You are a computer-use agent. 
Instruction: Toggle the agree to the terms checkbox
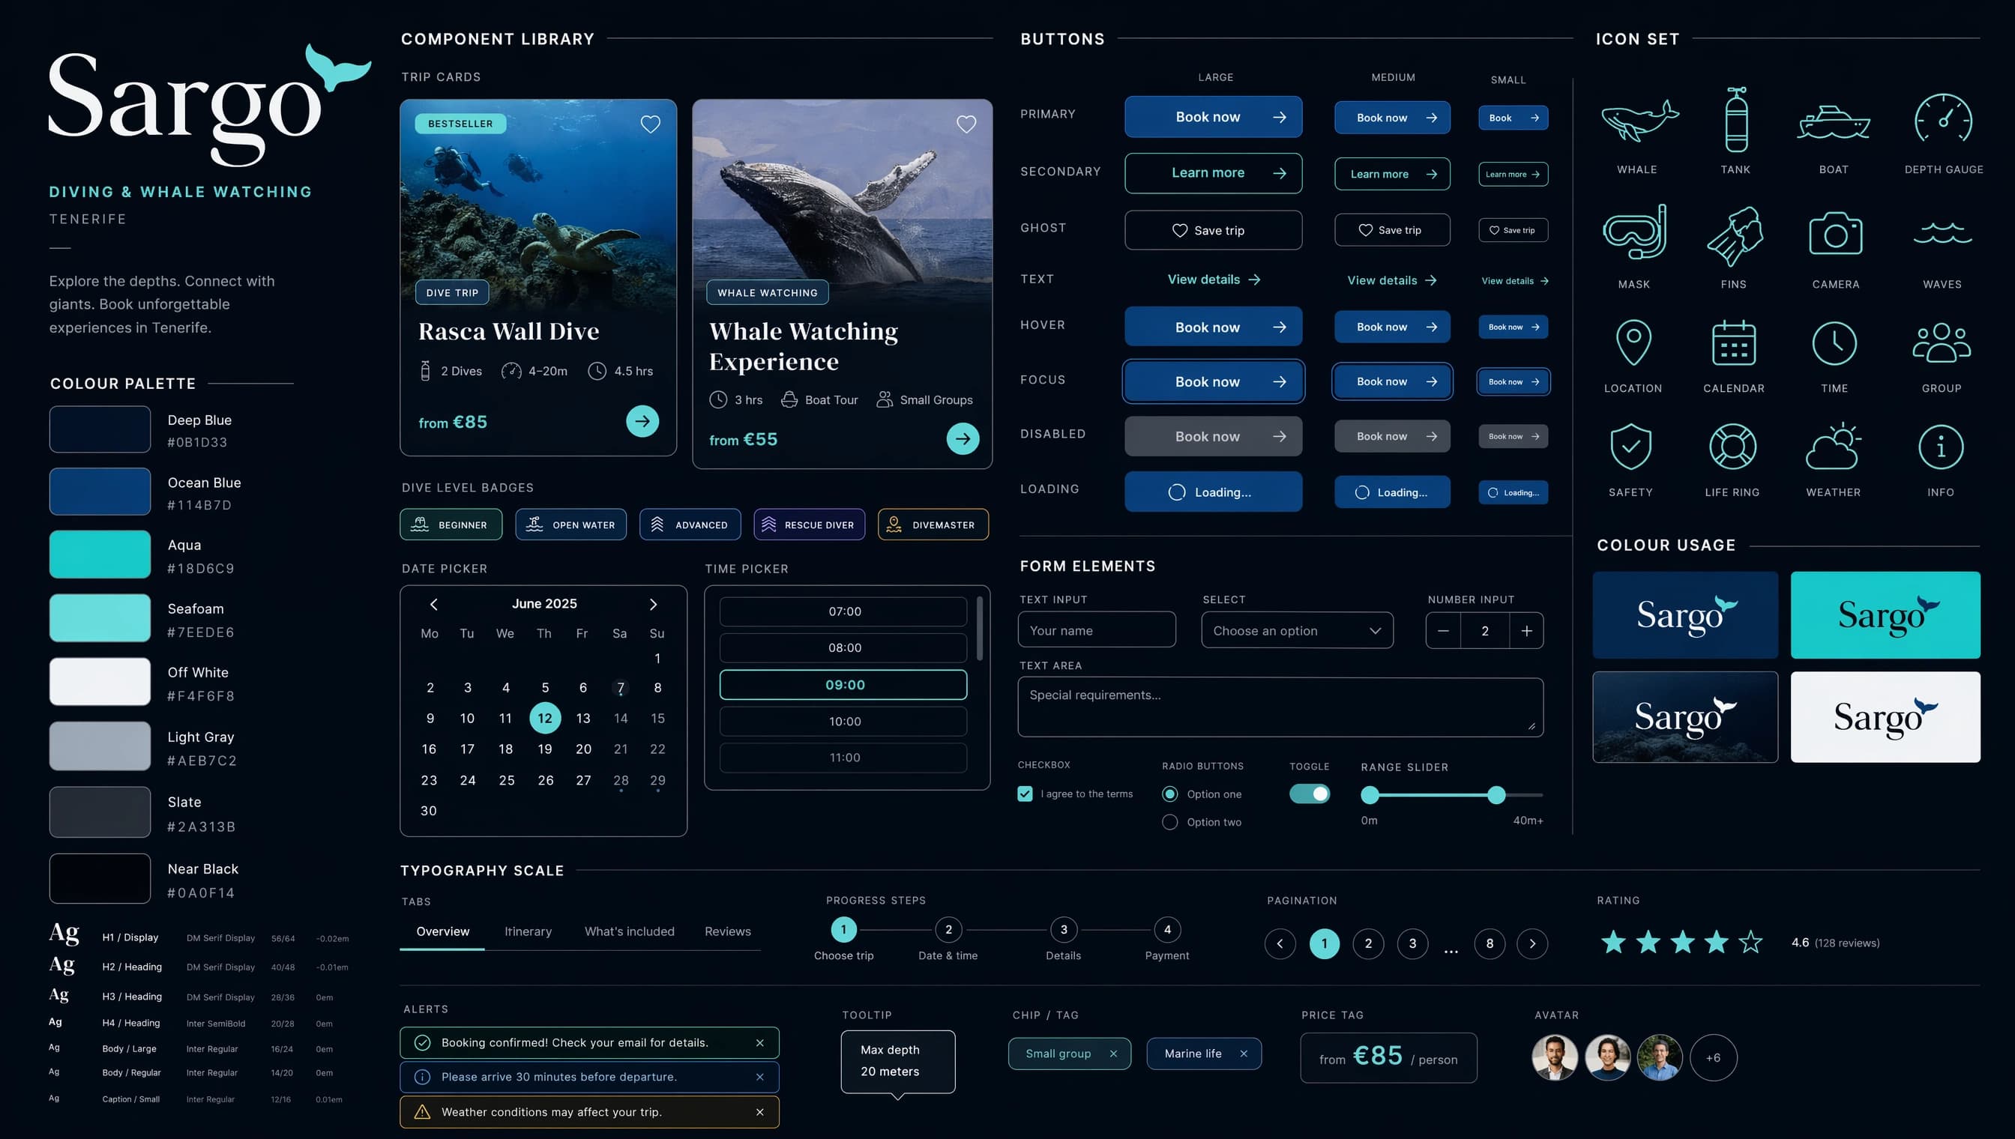pos(1024,794)
